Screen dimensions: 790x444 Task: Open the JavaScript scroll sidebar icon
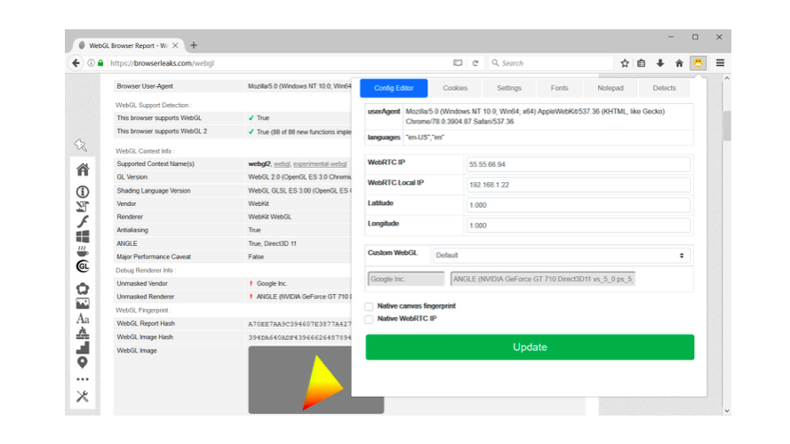tap(83, 206)
